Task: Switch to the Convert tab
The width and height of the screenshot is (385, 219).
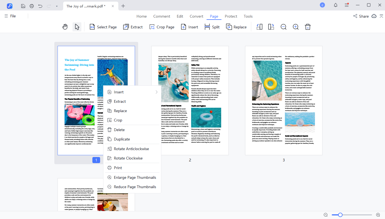Action: [196, 16]
